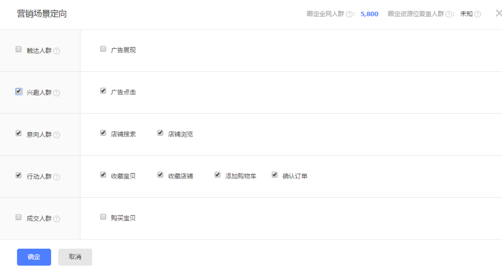This screenshot has width=502, height=269.
Task: Open help icon beside 意向人群
Action: coord(56,135)
